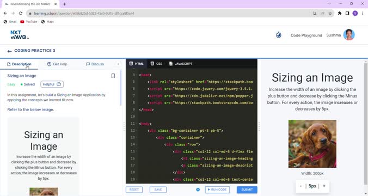The image size is (368, 196).
Task: Open the Maps bookmark
Action: 47,22
